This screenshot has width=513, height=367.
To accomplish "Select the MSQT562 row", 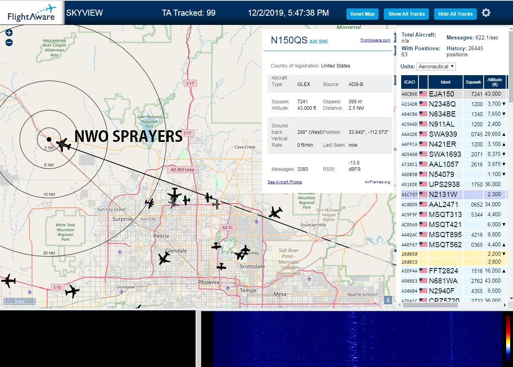I will pyautogui.click(x=454, y=245).
